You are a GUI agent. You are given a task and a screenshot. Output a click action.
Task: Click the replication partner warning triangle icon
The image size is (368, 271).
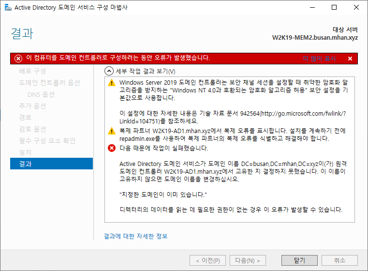pyautogui.click(x=112, y=131)
